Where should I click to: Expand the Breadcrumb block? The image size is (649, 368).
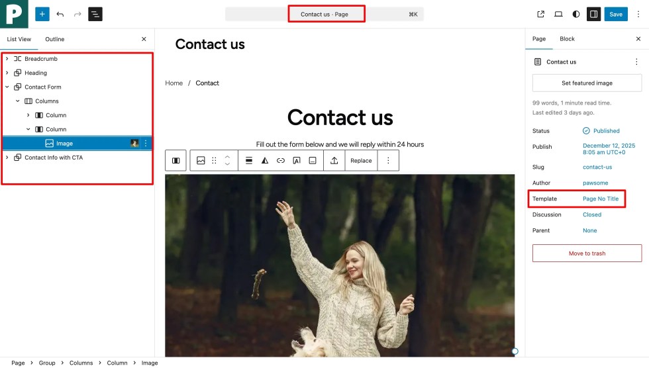point(7,59)
